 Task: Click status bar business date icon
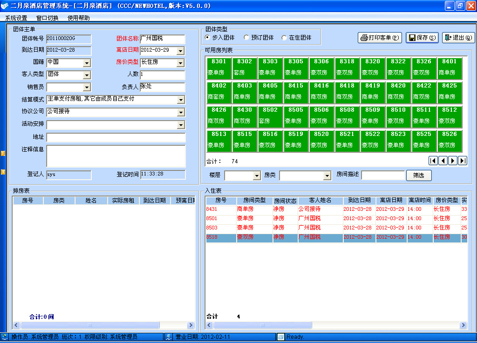pos(169,336)
